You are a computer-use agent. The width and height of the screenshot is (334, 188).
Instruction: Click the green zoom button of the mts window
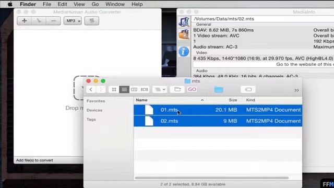(103, 81)
